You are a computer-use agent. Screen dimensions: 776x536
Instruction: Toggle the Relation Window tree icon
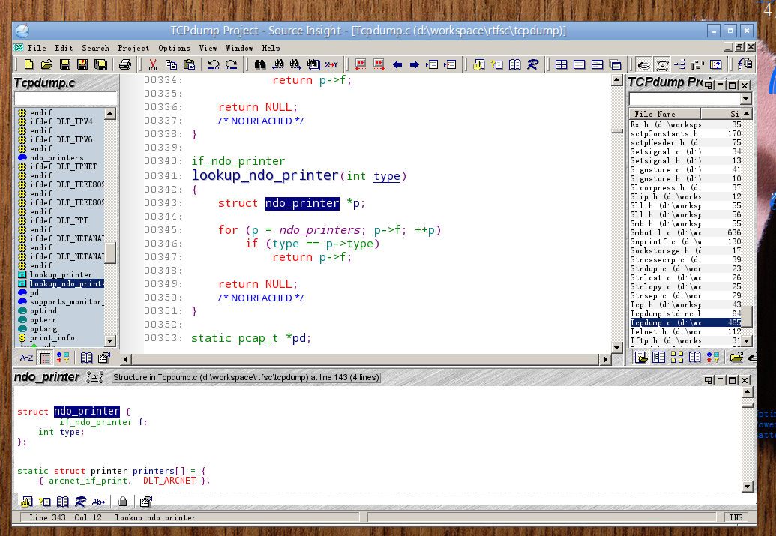click(680, 64)
